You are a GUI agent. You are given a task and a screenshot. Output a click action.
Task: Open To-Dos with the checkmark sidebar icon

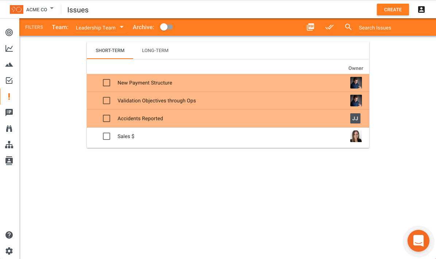click(9, 81)
